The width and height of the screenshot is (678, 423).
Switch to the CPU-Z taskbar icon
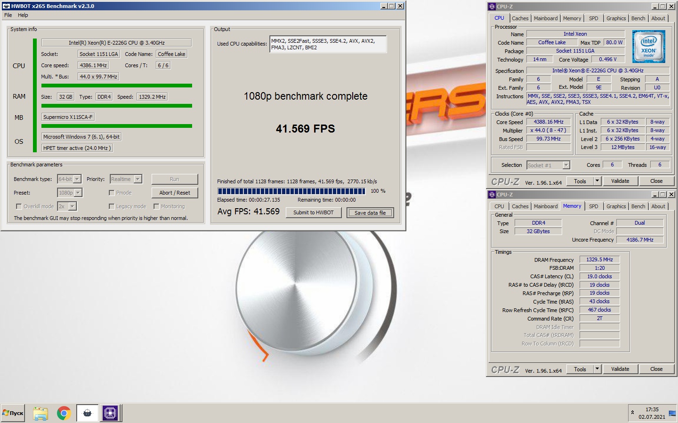pyautogui.click(x=110, y=413)
